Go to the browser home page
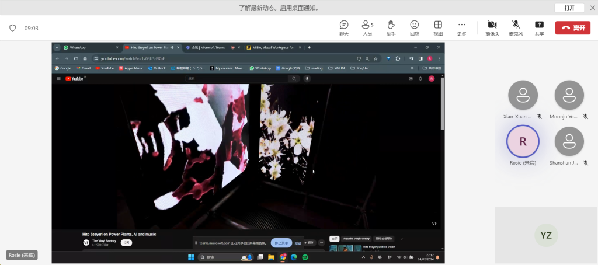598x265 pixels. (x=85, y=58)
